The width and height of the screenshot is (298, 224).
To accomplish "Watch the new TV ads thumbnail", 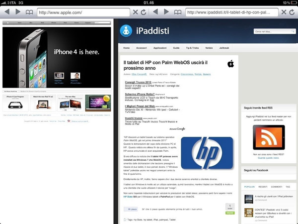I will (x=59, y=76).
